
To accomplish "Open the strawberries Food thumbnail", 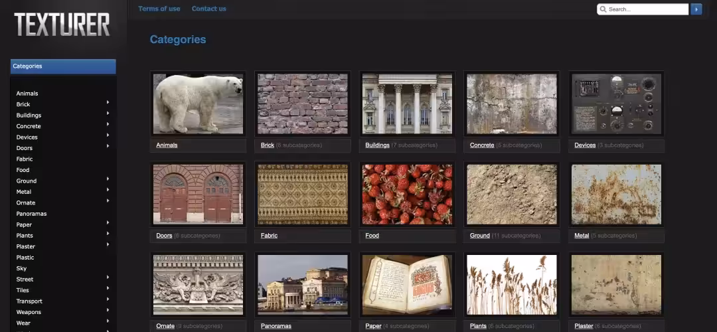I will [407, 194].
